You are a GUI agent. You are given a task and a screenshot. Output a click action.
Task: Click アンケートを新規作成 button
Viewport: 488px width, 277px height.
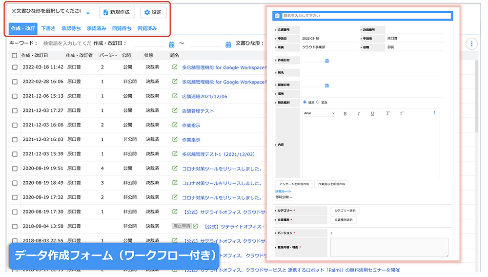point(294,184)
